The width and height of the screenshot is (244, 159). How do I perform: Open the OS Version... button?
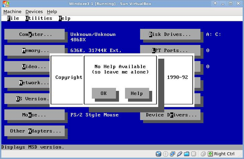27,99
